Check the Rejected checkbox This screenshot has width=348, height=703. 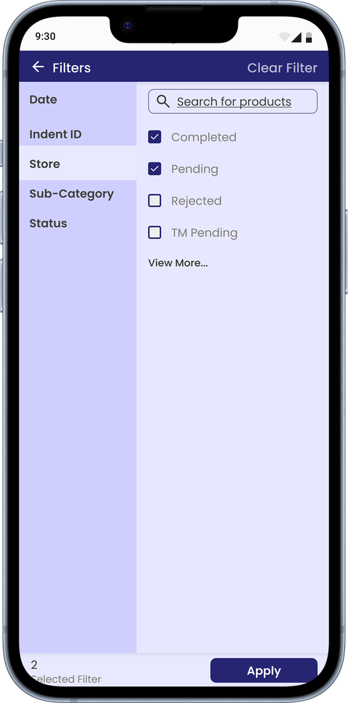[154, 201]
